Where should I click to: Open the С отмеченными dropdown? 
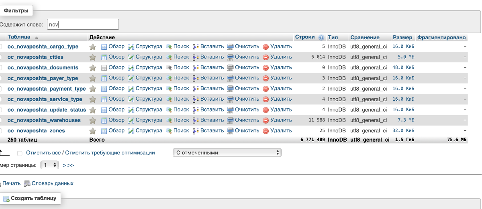(x=227, y=152)
